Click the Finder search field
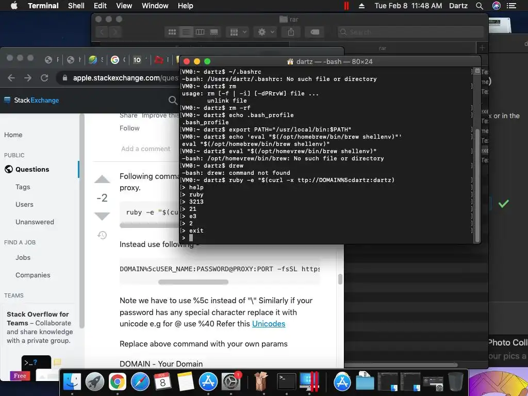 coord(411,32)
